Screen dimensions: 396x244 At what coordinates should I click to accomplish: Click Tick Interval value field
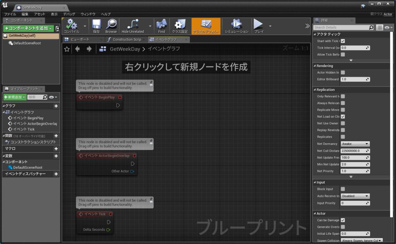pos(355,48)
